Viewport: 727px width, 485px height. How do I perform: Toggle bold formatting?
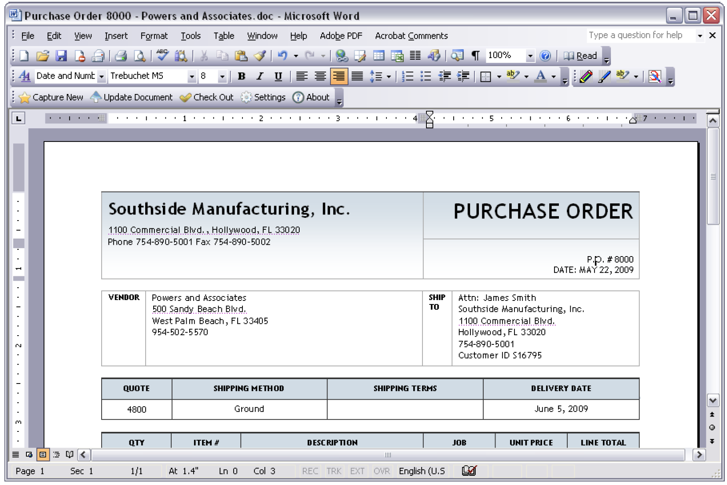point(241,76)
